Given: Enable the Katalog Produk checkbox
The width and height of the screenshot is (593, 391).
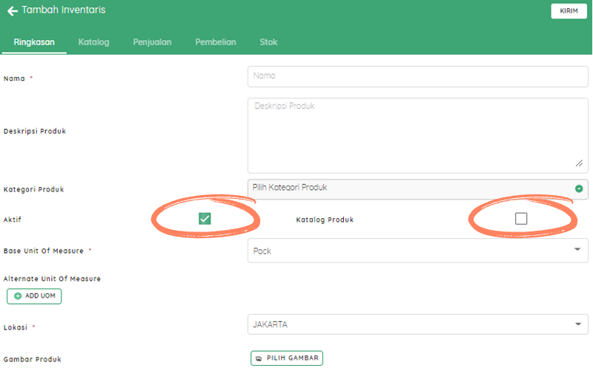Looking at the screenshot, I should [521, 218].
